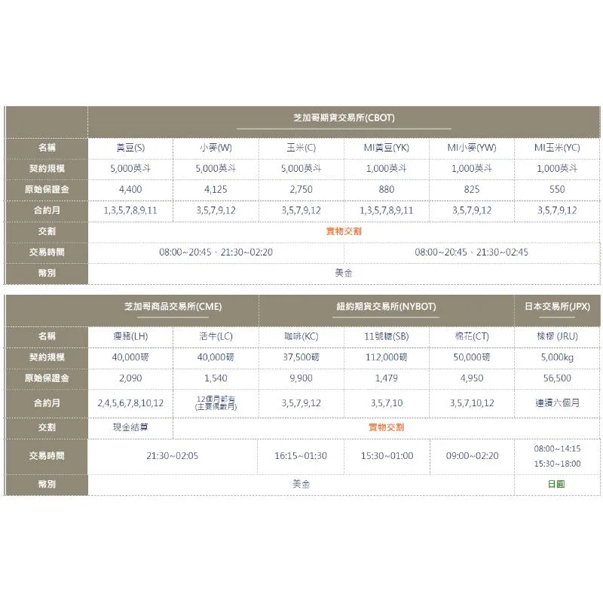Click the MI黃豆(YK) product cell
This screenshot has width=603, height=603.
point(386,148)
